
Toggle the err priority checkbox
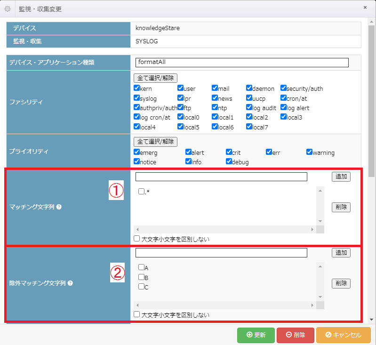[x=269, y=152]
